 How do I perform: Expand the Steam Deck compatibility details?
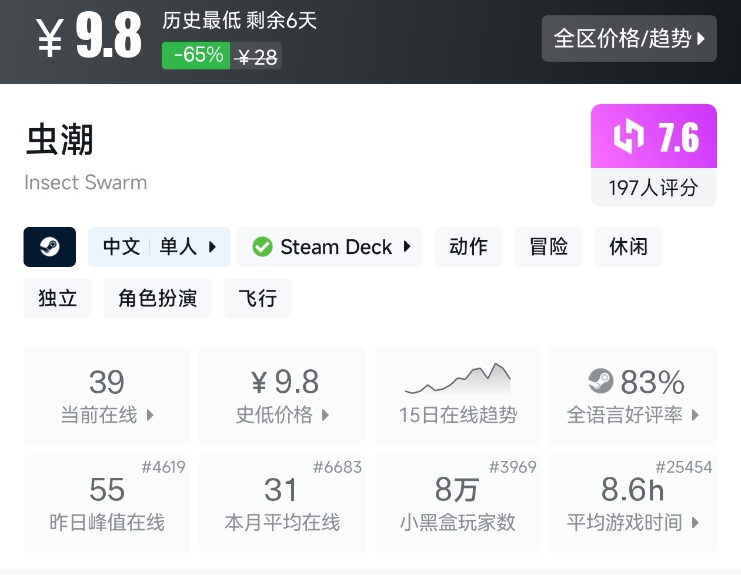click(331, 247)
